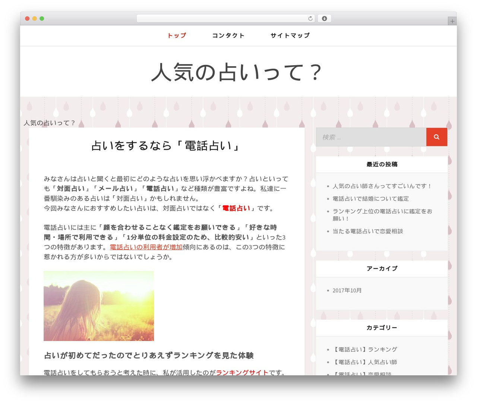Open category 【電話占い】人気占い師
477x404 pixels.
point(365,362)
